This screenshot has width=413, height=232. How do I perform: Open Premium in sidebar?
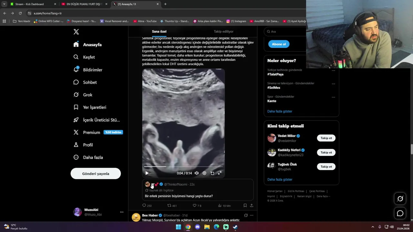98,132
